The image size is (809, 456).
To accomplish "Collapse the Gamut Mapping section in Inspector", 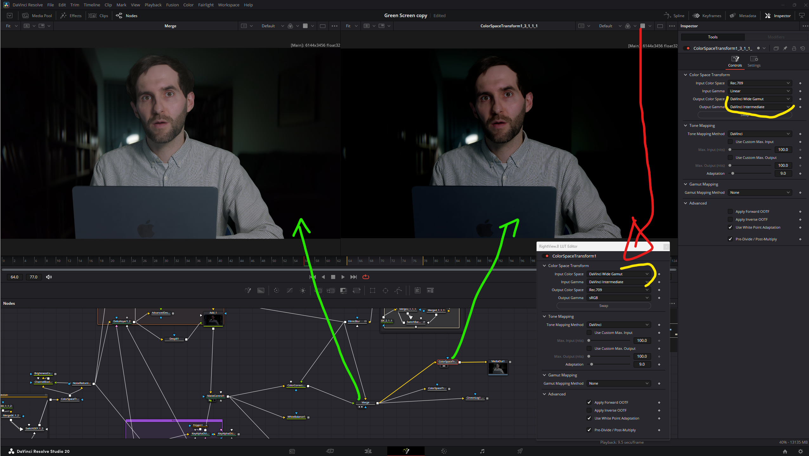I will 686,184.
